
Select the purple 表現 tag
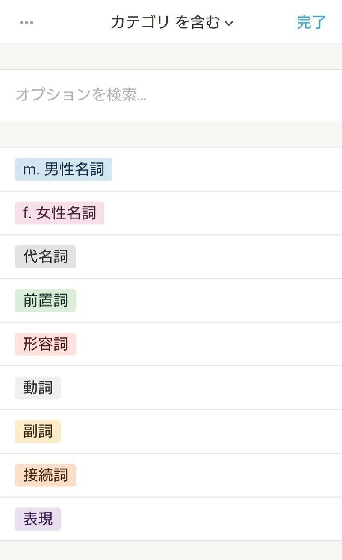pyautogui.click(x=38, y=519)
